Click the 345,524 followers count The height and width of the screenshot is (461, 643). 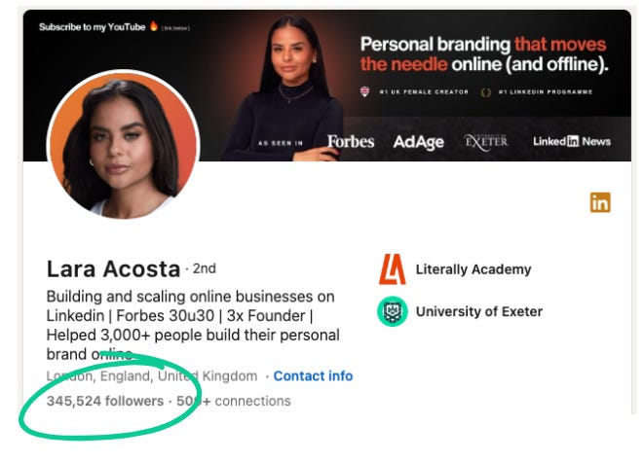pyautogui.click(x=105, y=401)
